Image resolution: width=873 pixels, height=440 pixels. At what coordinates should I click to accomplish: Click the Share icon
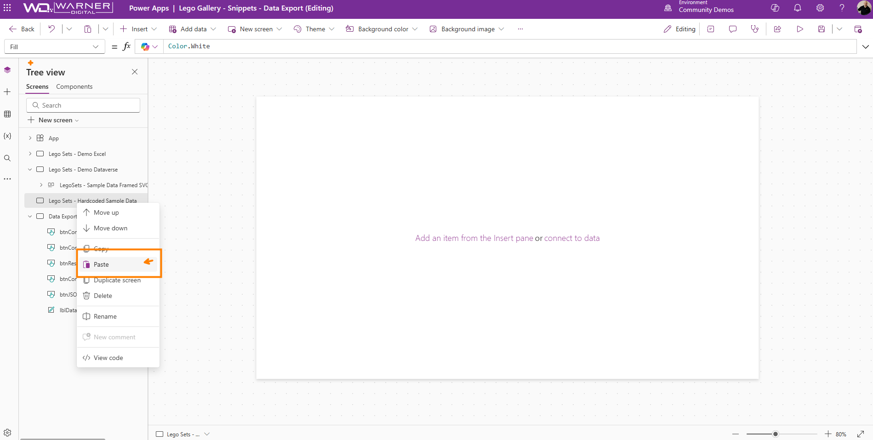point(777,29)
